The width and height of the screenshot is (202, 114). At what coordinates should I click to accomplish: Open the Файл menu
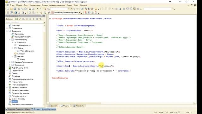pyautogui.click(x=12, y=5)
